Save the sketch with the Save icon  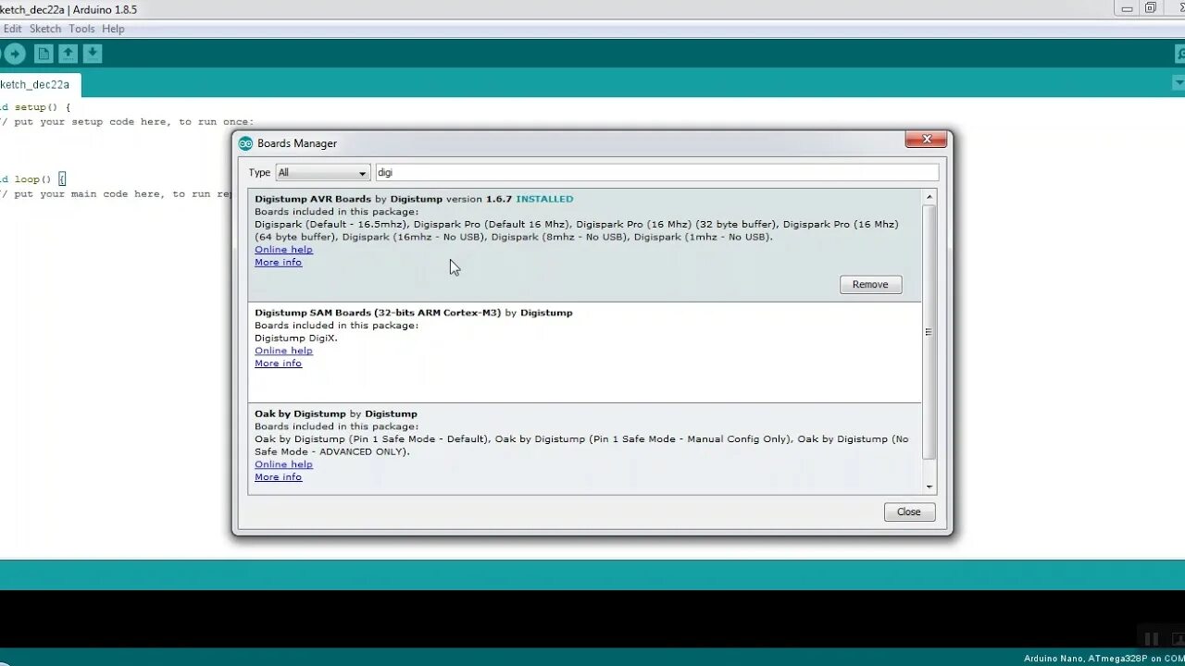tap(92, 54)
